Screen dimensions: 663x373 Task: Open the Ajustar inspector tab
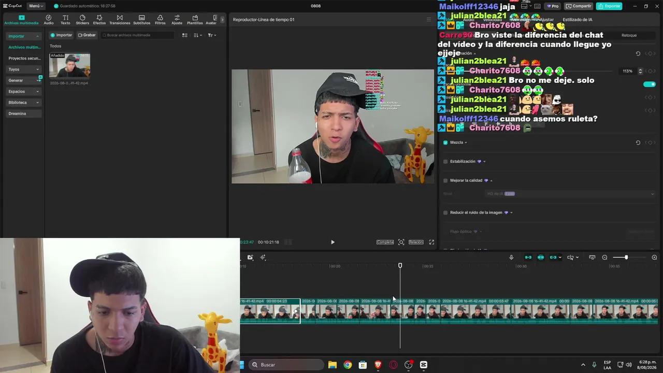click(546, 20)
